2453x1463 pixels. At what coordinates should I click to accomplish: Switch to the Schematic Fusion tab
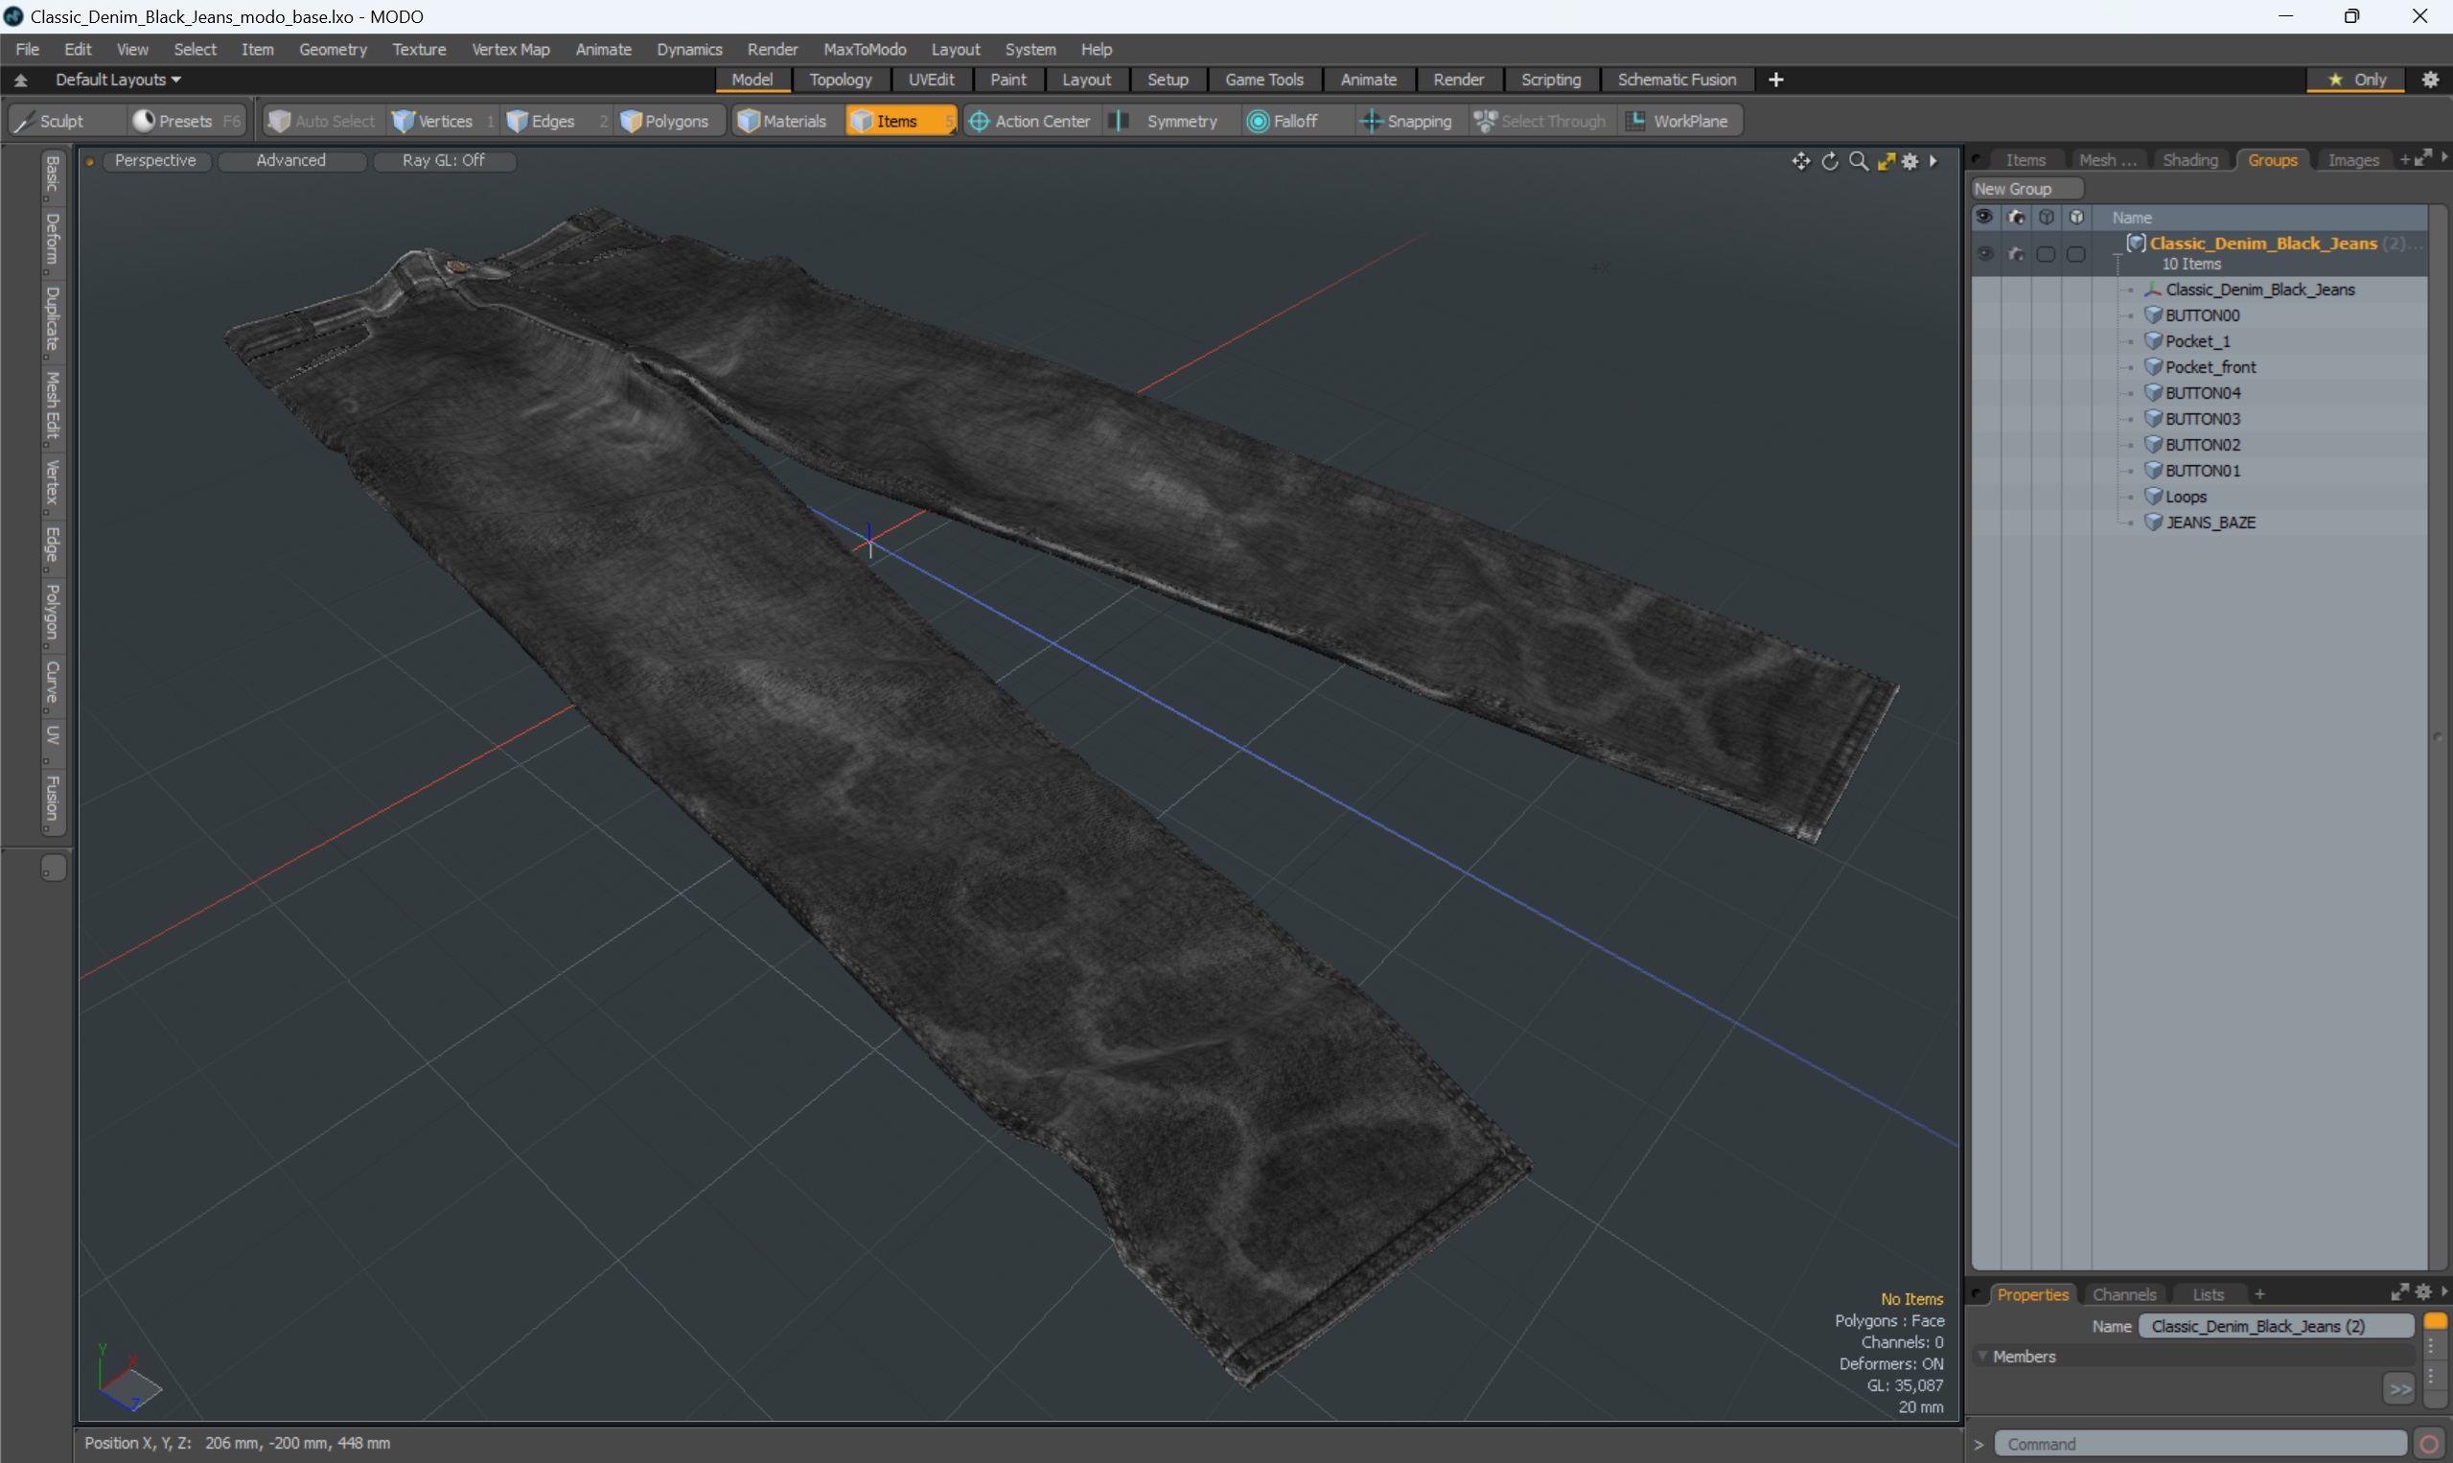pos(1677,79)
